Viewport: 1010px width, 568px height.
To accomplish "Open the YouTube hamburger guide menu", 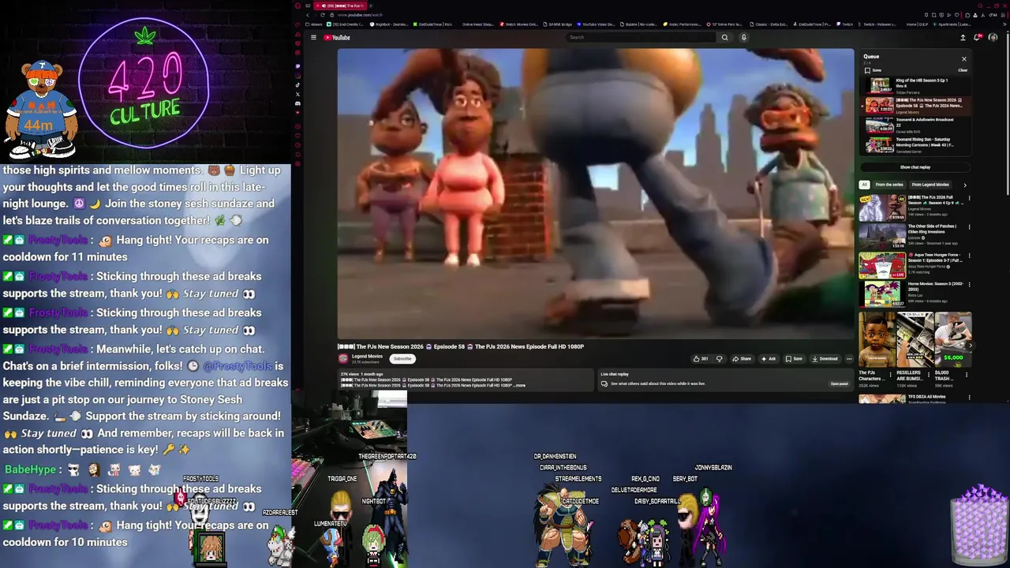I will coord(313,37).
